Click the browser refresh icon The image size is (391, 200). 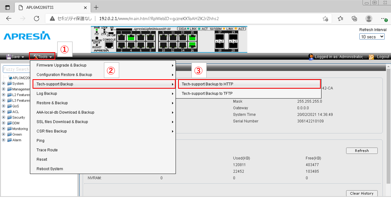(36, 18)
